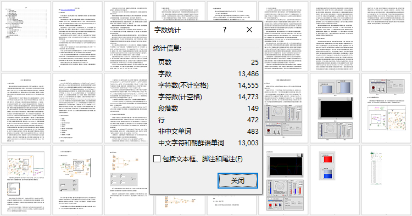The height and width of the screenshot is (216, 412).
Task: Open third-row page with orange wiring diagram
Action: pos(129,180)
